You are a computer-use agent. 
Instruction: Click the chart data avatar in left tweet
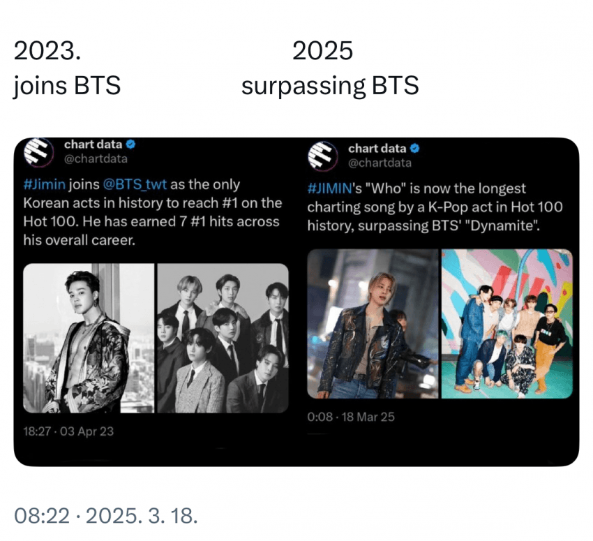coord(41,152)
